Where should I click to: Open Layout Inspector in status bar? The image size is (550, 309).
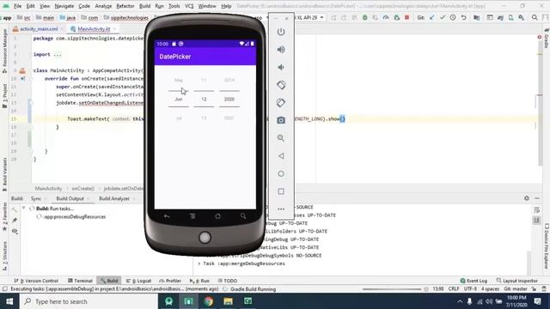[517, 281]
